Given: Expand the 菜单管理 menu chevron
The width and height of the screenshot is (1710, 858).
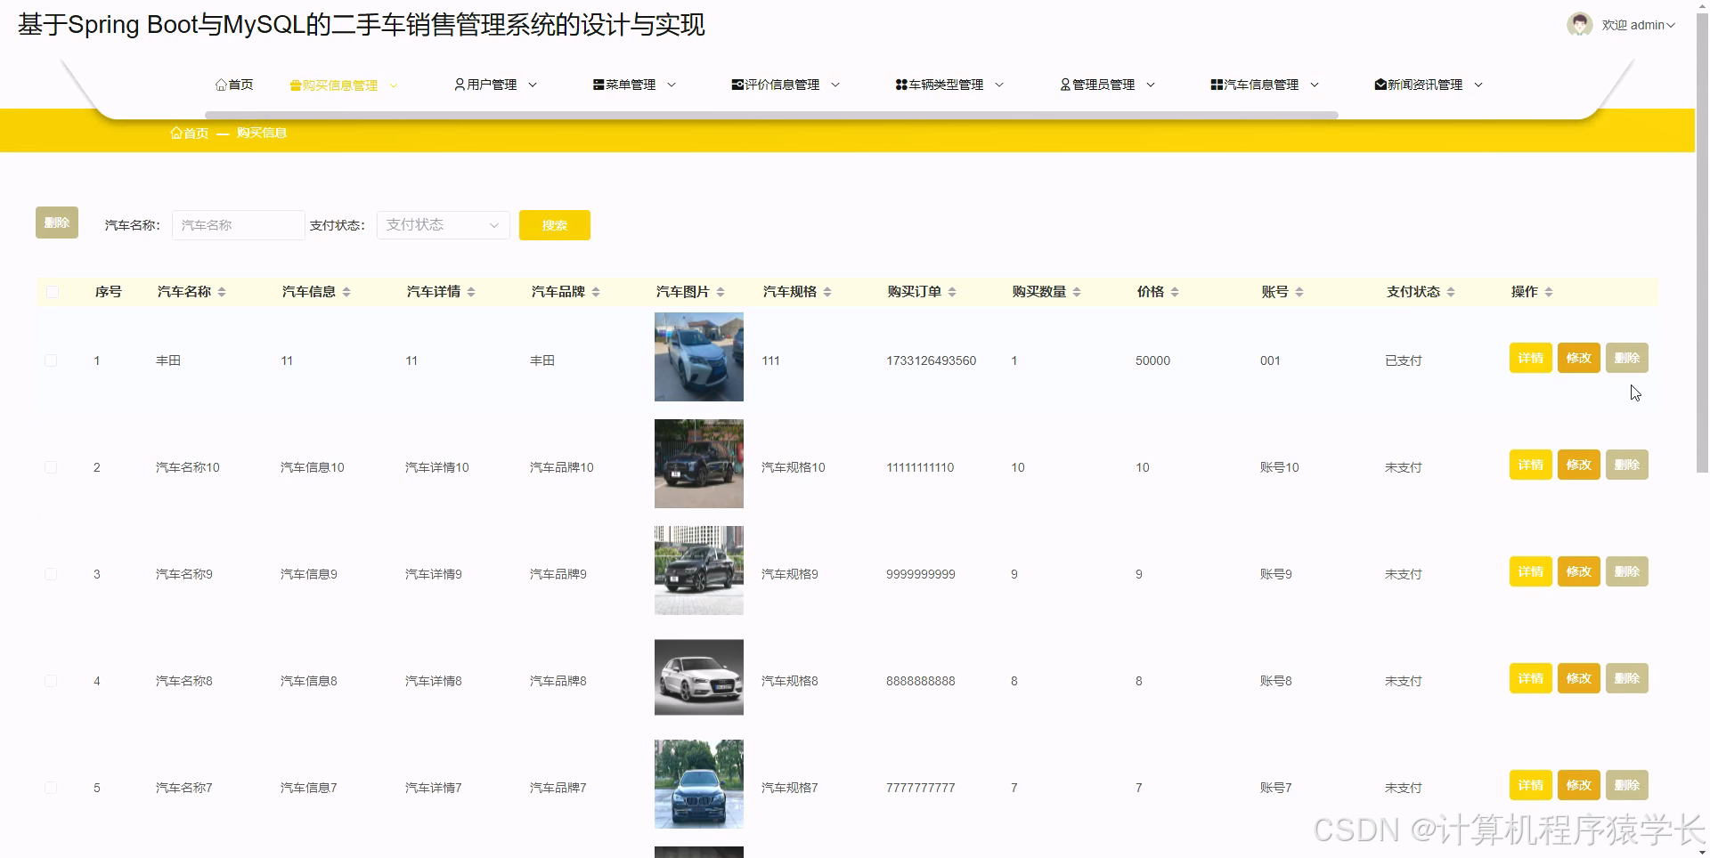Looking at the screenshot, I should point(672,85).
